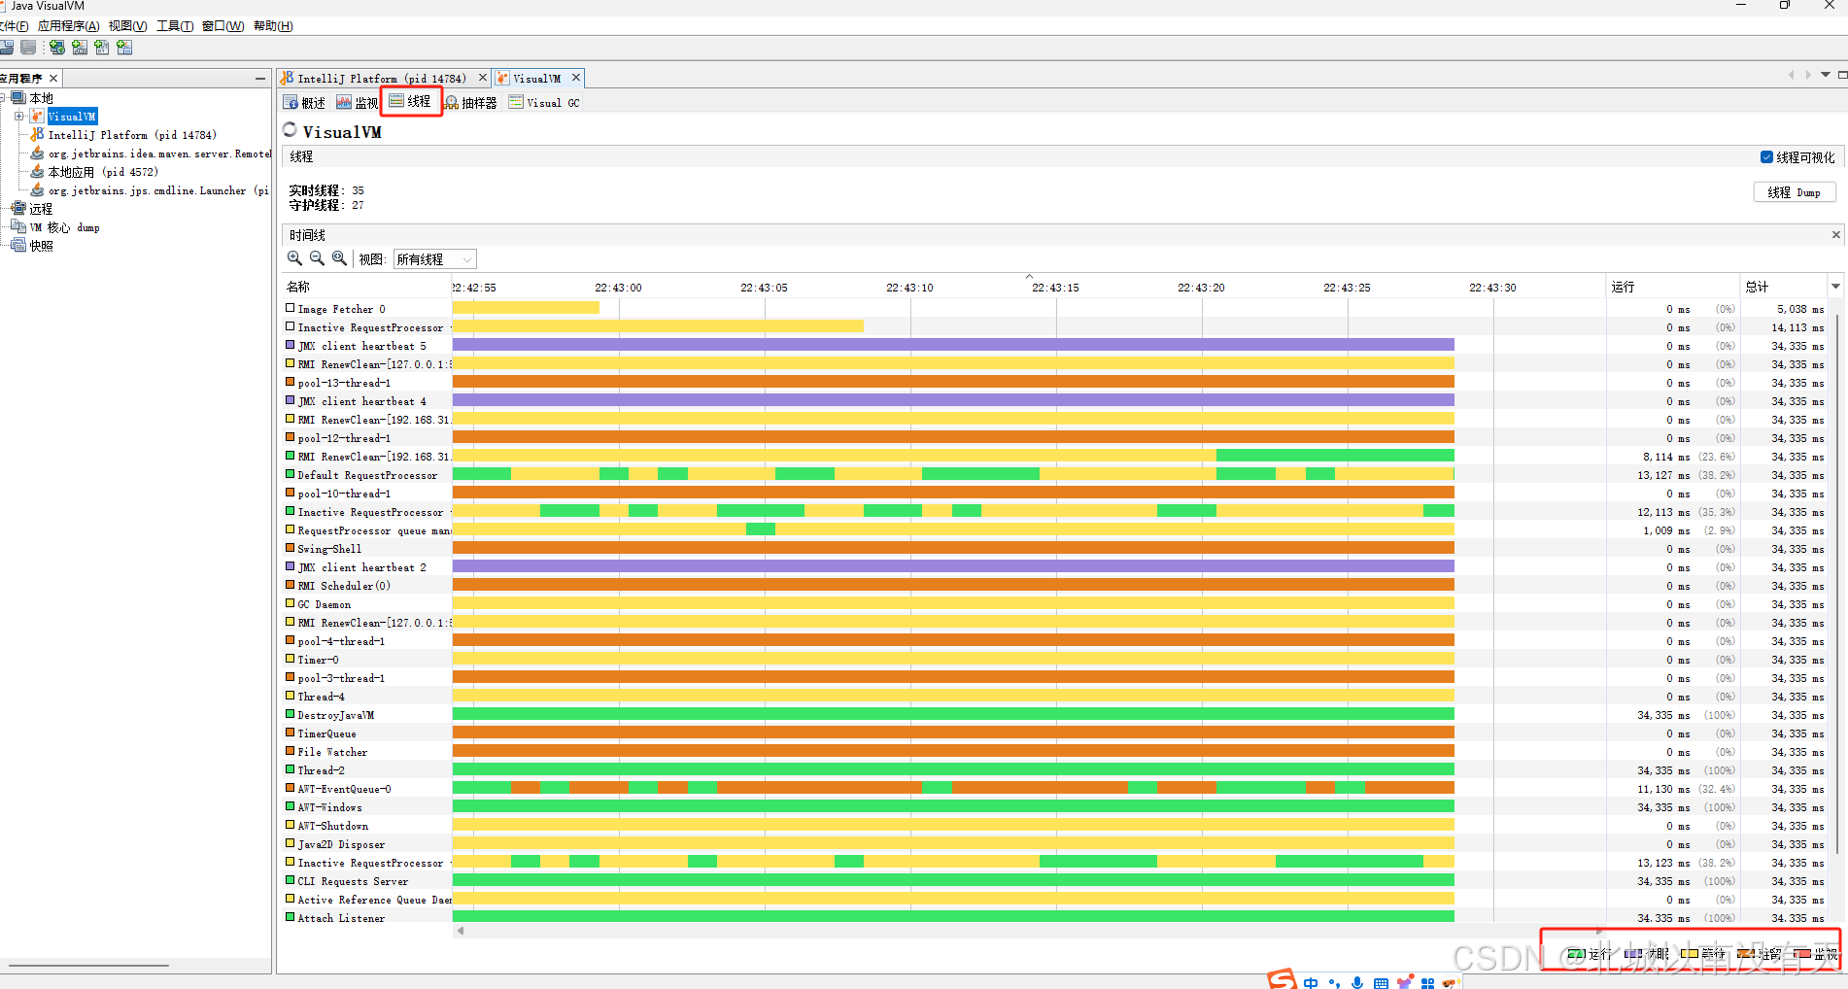
Task: Click the Add Application Snapshot toolbar icon
Action: [124, 47]
